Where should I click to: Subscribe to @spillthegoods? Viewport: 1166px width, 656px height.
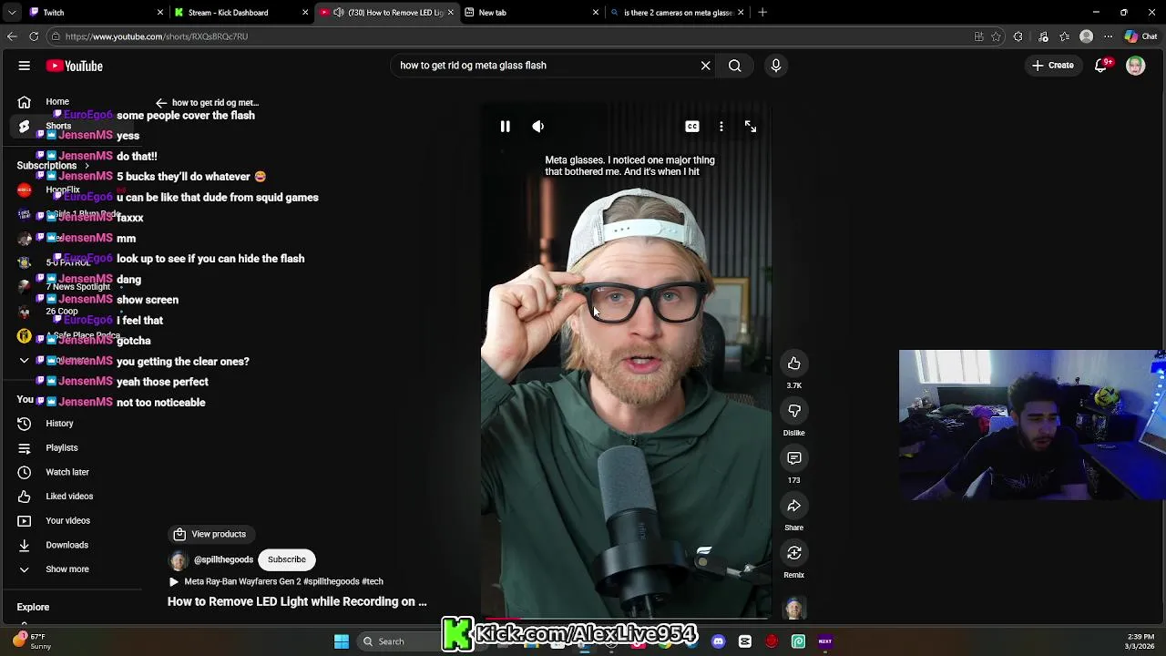287,559
